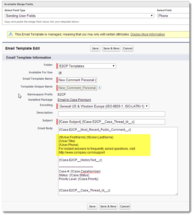
Task: Click the managed template download icon
Action: (x=11, y=34)
